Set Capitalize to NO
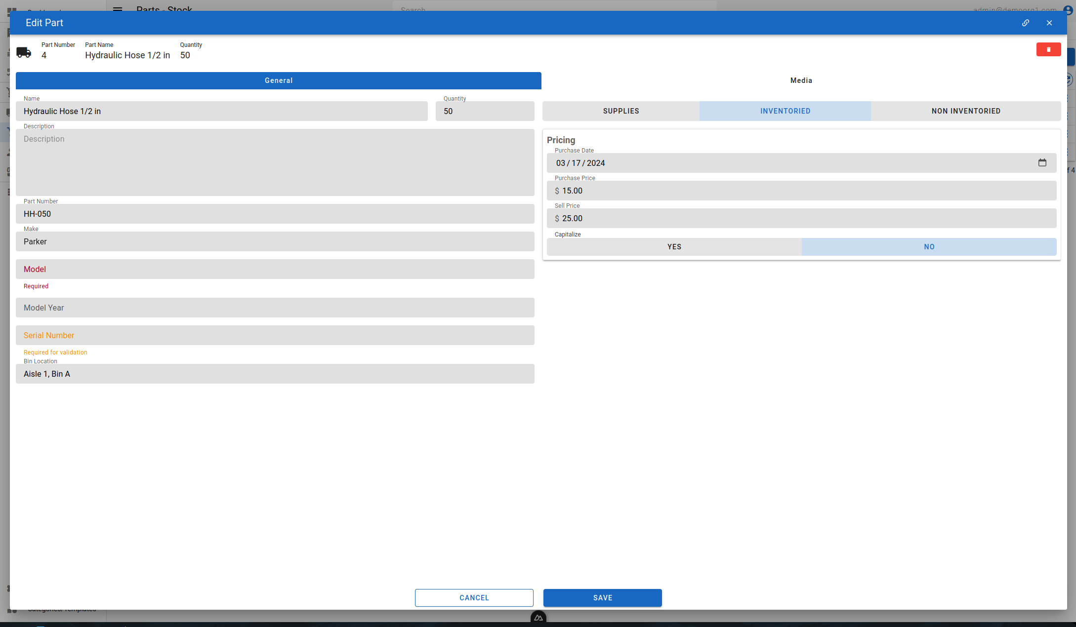1076x627 pixels. (929, 247)
